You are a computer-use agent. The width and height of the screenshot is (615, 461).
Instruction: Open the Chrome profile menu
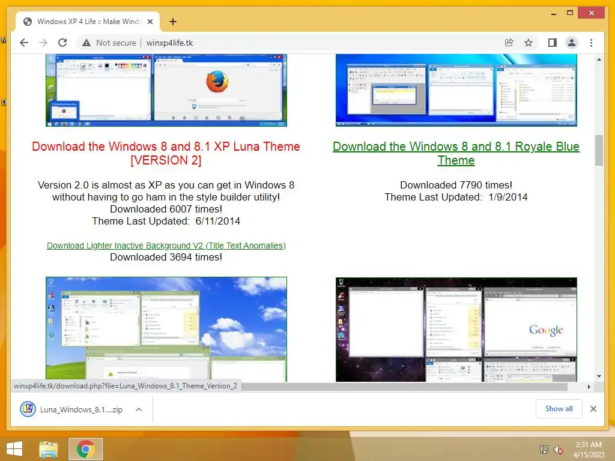pyautogui.click(x=572, y=43)
